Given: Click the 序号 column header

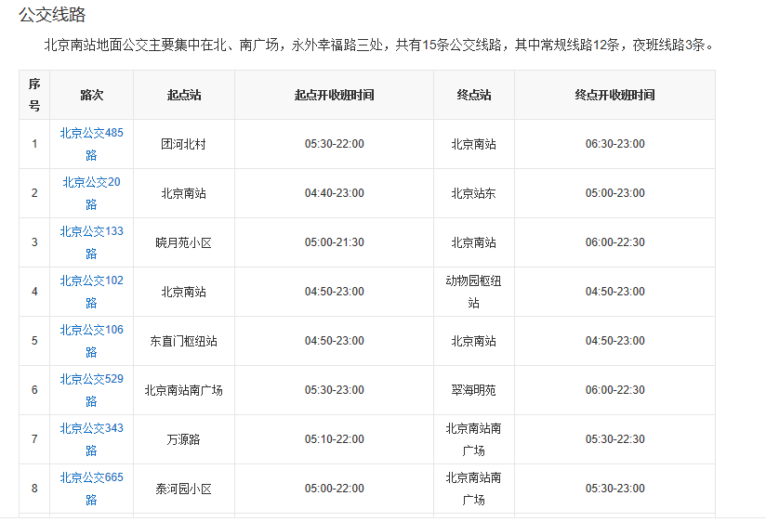Looking at the screenshot, I should click(34, 95).
